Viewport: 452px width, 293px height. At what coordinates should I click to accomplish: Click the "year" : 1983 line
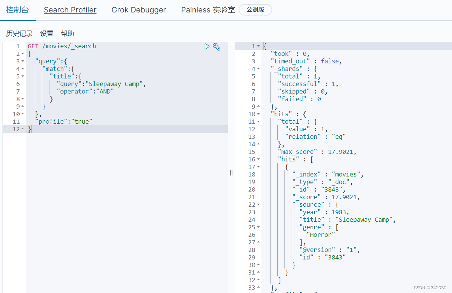point(324,212)
